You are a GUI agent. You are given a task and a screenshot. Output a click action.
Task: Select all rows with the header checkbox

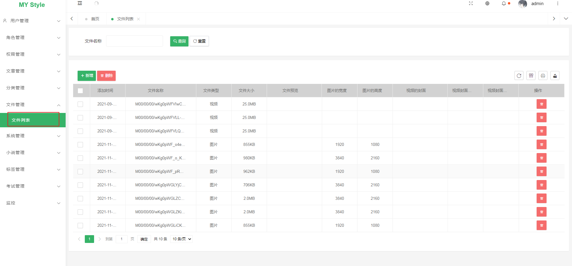[80, 91]
